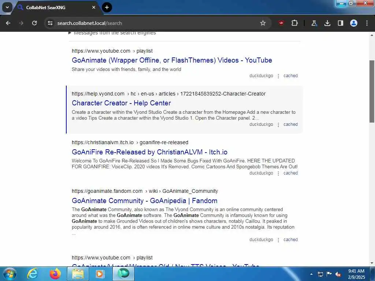Open Chrome Labs flask icon

314,23
